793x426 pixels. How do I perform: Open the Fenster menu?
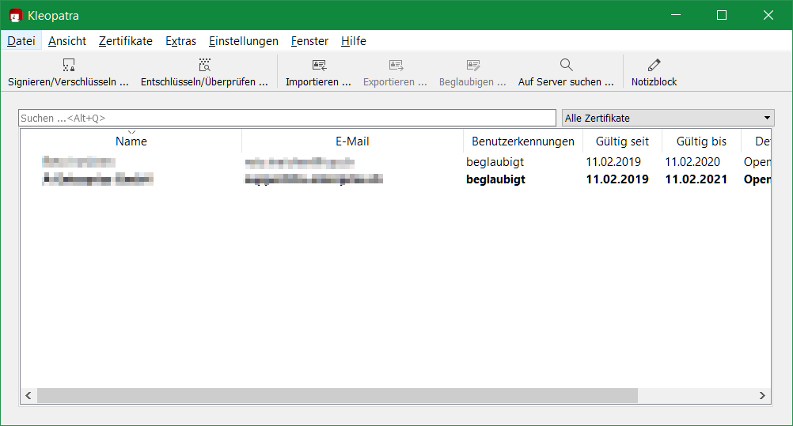tap(309, 41)
